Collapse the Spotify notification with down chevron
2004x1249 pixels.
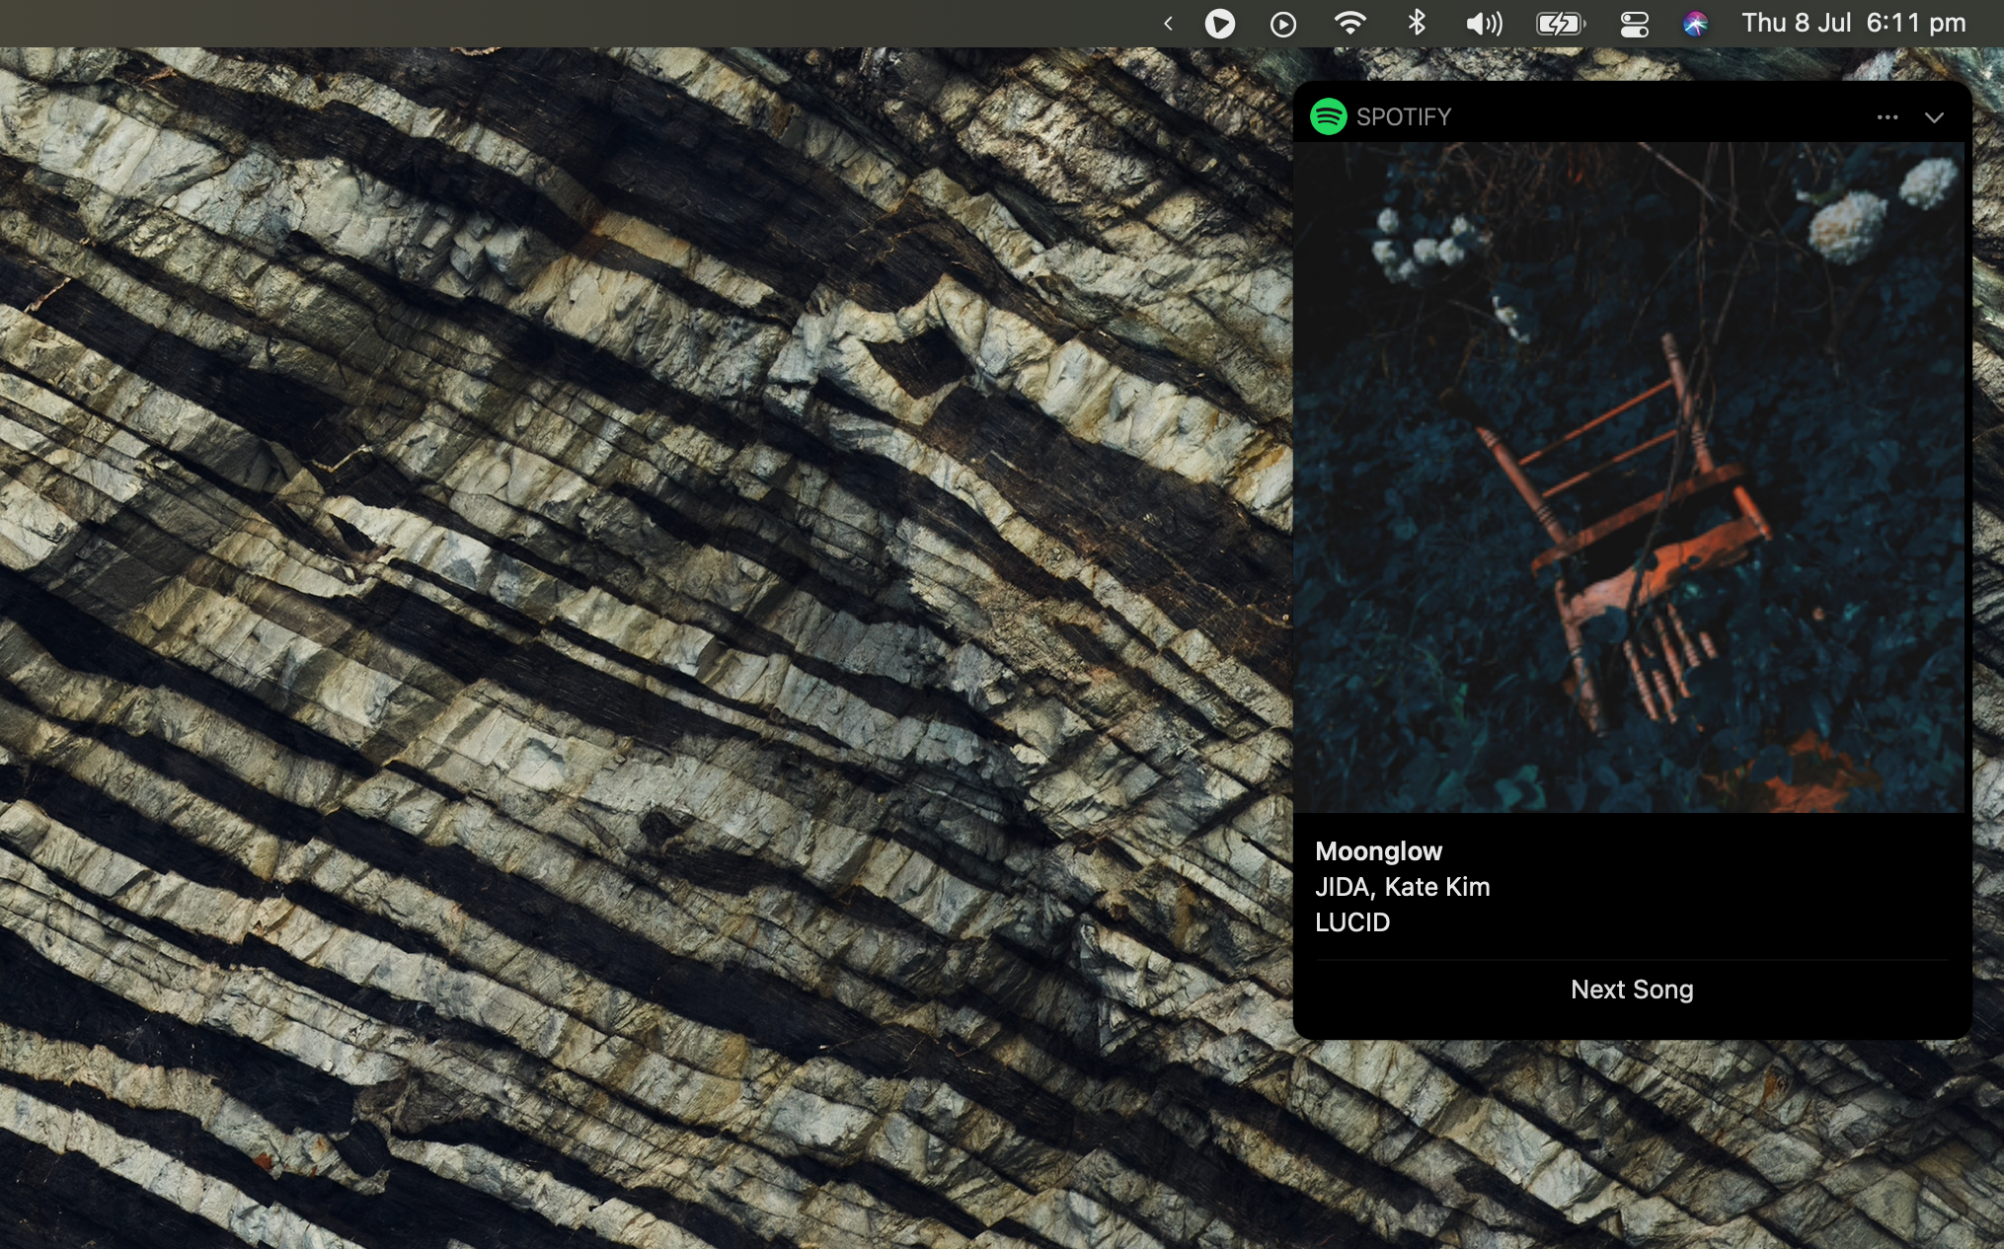[x=1933, y=117]
